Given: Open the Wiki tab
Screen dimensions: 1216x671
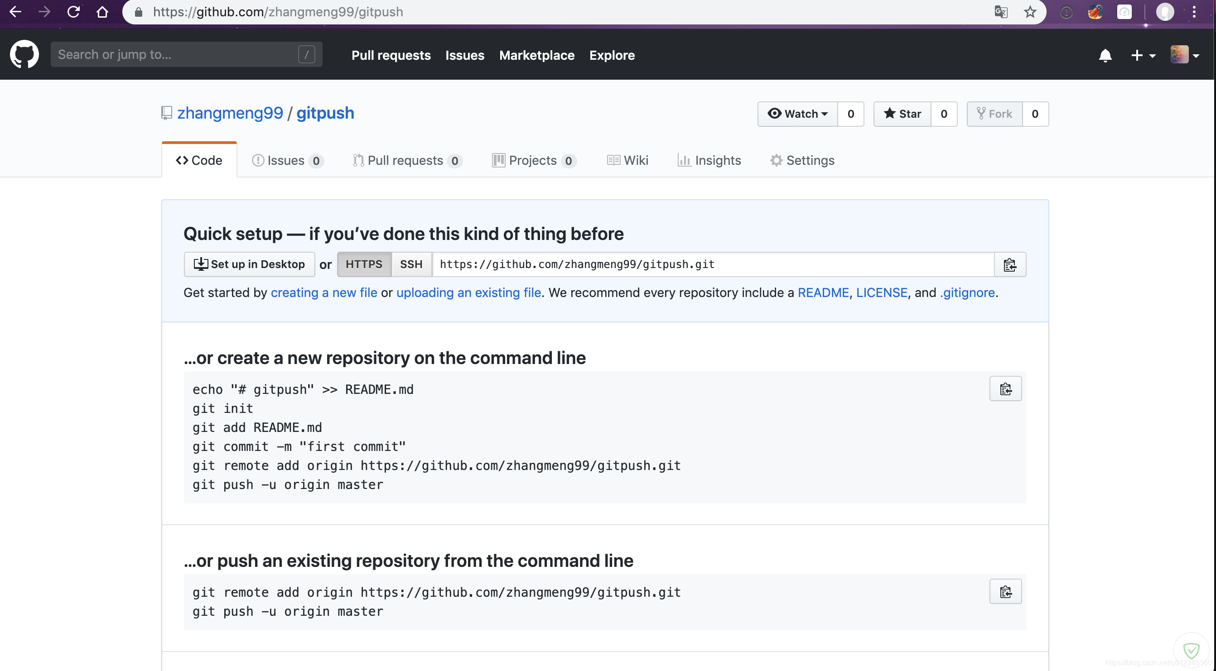Looking at the screenshot, I should pyautogui.click(x=627, y=160).
